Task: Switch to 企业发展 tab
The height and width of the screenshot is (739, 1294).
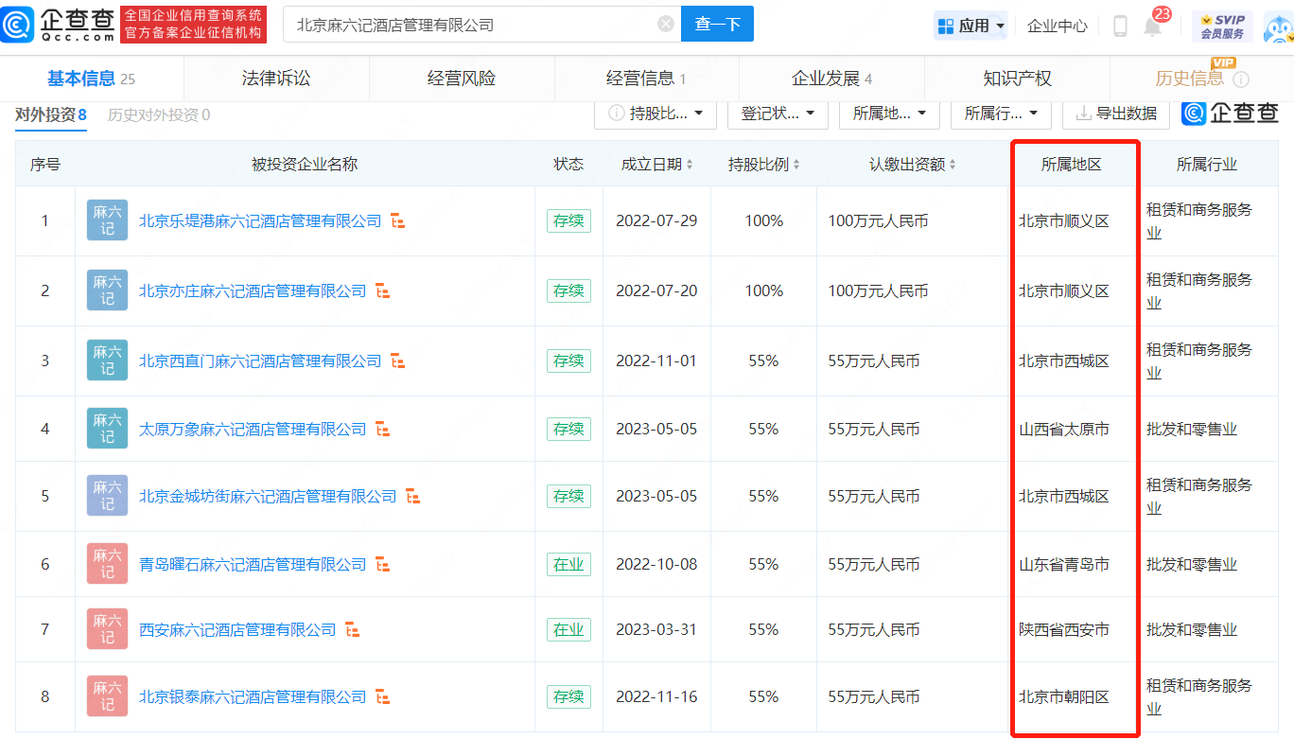Action: (x=831, y=79)
